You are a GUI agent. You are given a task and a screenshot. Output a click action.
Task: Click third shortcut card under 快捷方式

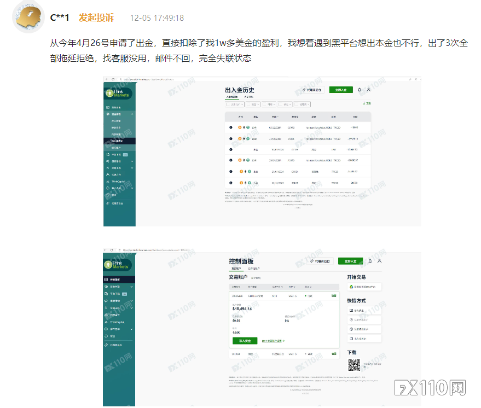point(364,329)
